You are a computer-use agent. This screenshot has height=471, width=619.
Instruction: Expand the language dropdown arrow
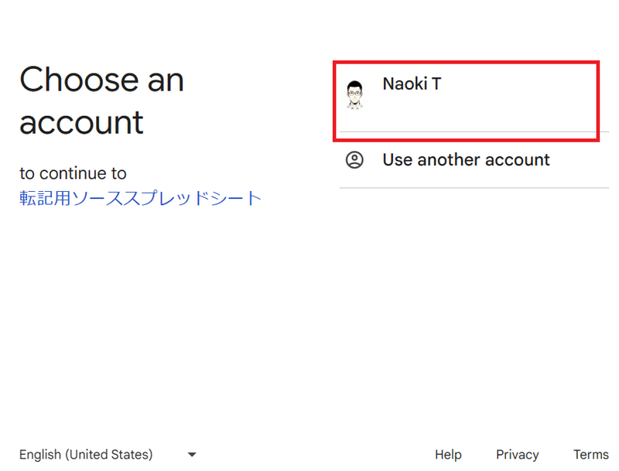(192, 455)
